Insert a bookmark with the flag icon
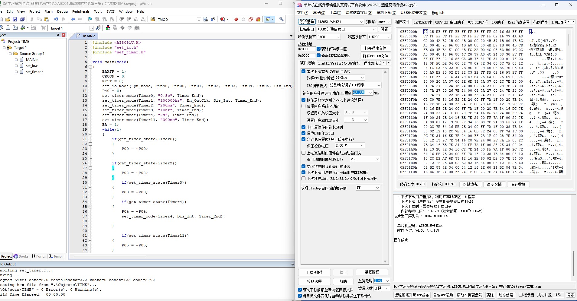 [90, 19]
